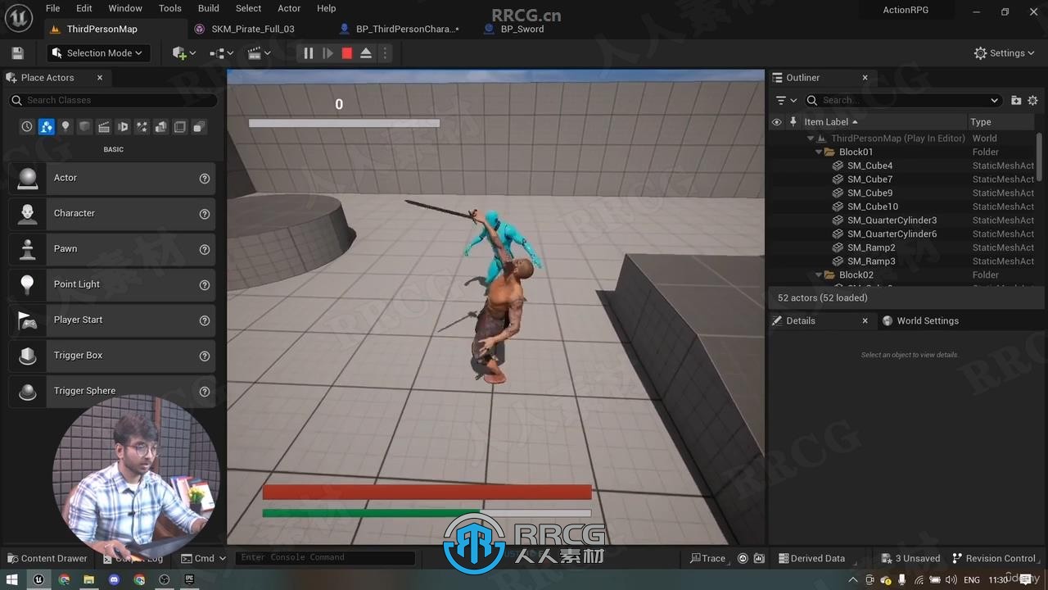Viewport: 1048px width, 590px height.
Task: Open the Actor menu
Action: (289, 8)
